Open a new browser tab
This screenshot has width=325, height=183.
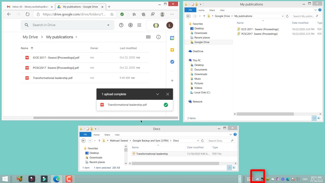click(x=109, y=7)
